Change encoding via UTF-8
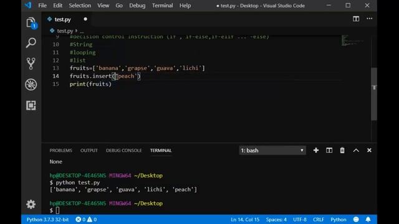399x224 pixels. coord(300,220)
